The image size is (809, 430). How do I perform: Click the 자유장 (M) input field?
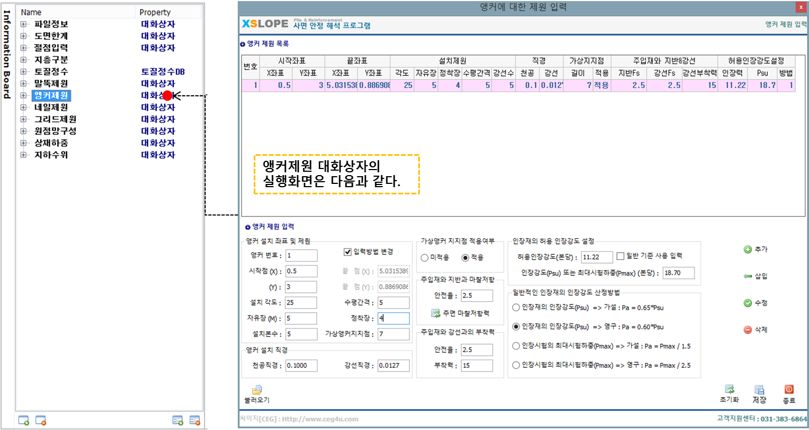[x=301, y=318]
